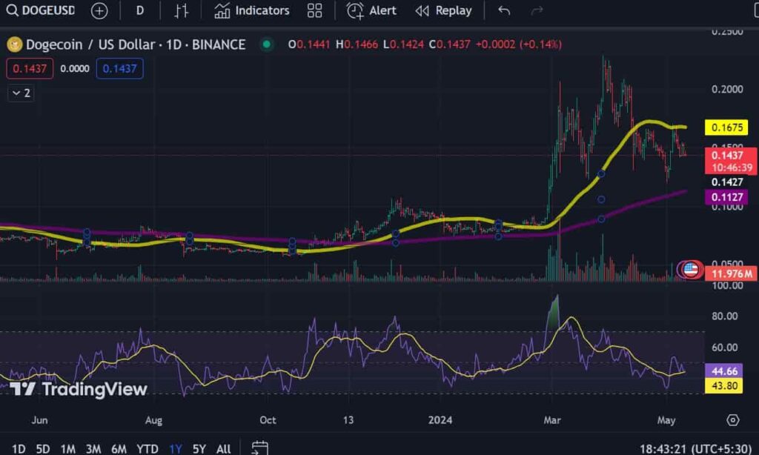759x455 pixels.
Task: Select the 6M time range
Action: click(119, 449)
